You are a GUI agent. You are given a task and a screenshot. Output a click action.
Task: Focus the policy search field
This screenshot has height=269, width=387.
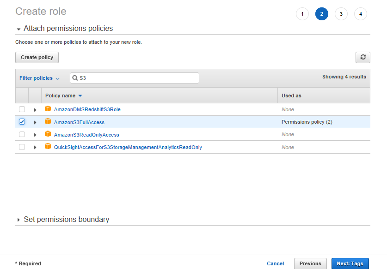coord(135,78)
